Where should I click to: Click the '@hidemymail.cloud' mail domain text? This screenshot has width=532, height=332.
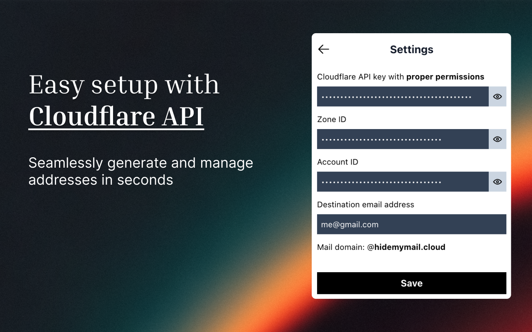[406, 247]
